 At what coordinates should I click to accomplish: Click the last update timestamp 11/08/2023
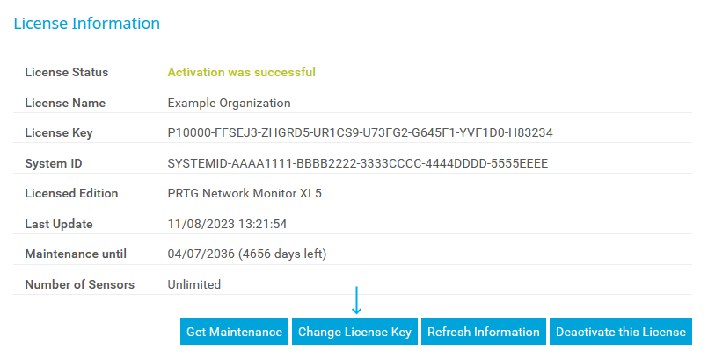point(228,224)
